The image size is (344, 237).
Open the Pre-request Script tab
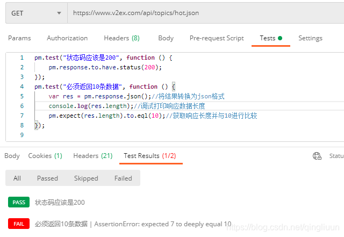pyautogui.click(x=217, y=38)
